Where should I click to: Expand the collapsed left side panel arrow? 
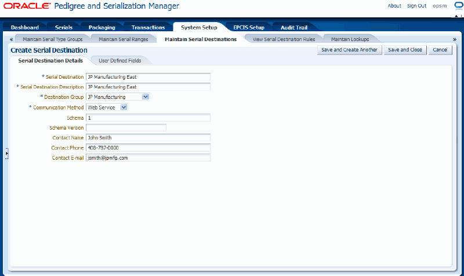coord(7,153)
